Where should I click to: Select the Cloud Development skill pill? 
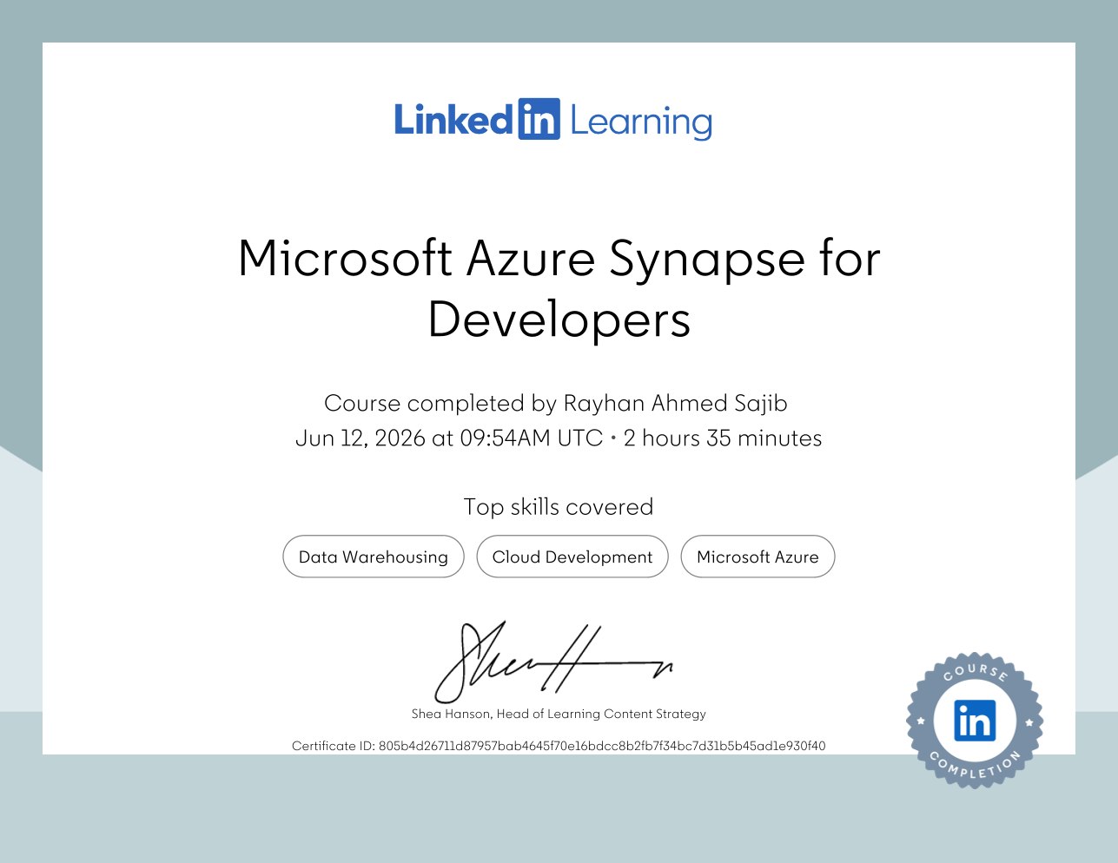[572, 557]
